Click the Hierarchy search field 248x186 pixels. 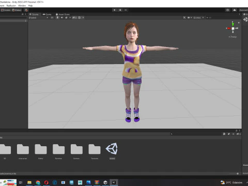tap(13, 18)
